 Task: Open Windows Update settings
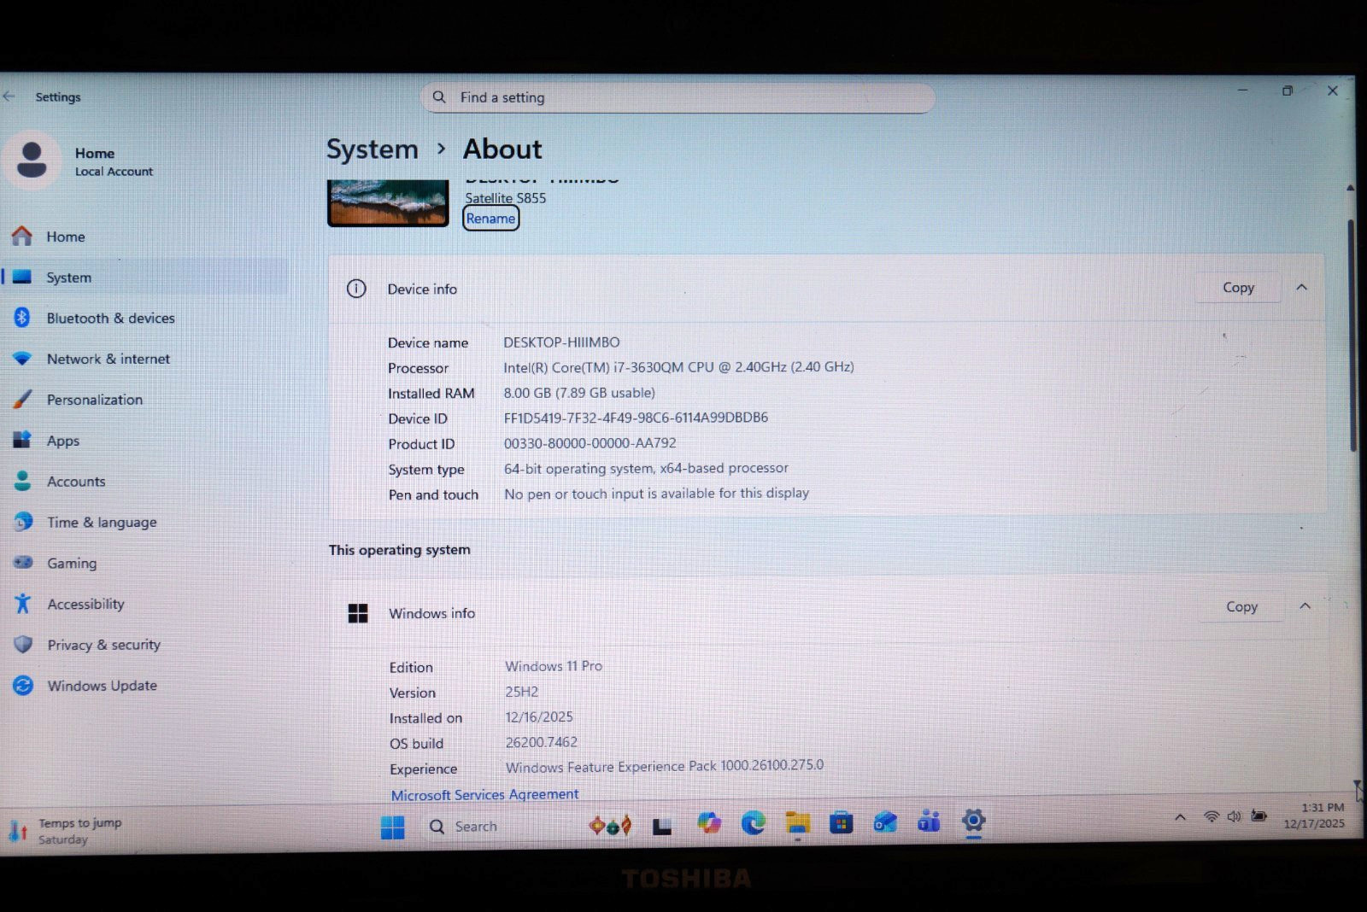102,686
